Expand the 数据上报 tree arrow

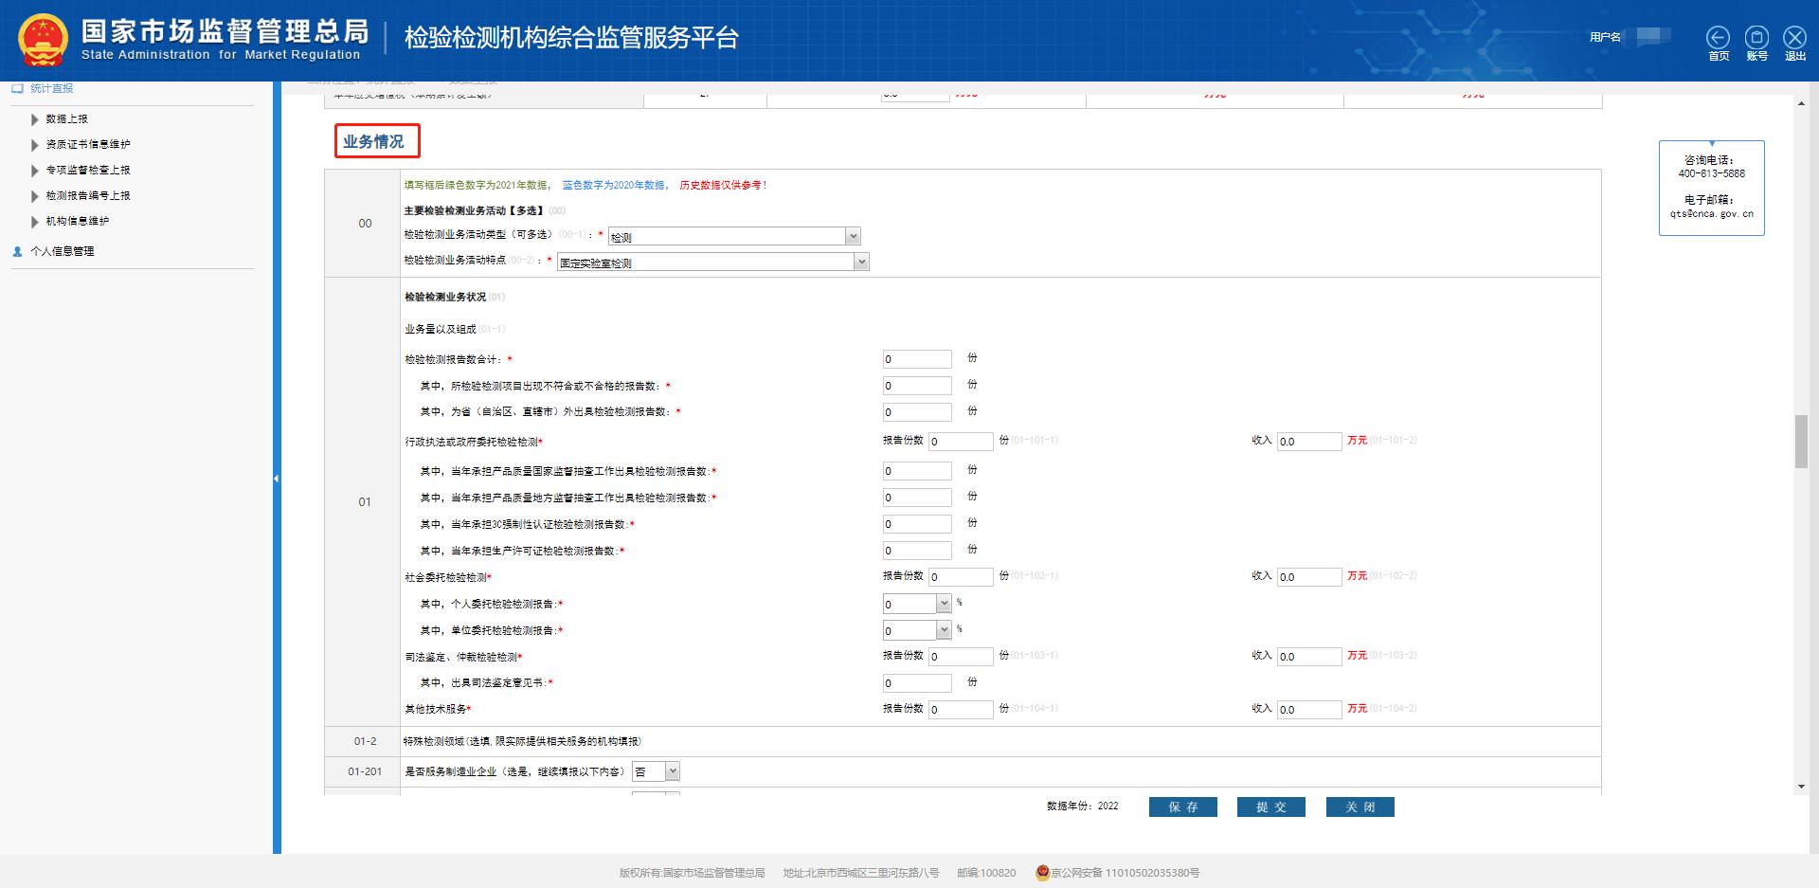(x=35, y=119)
